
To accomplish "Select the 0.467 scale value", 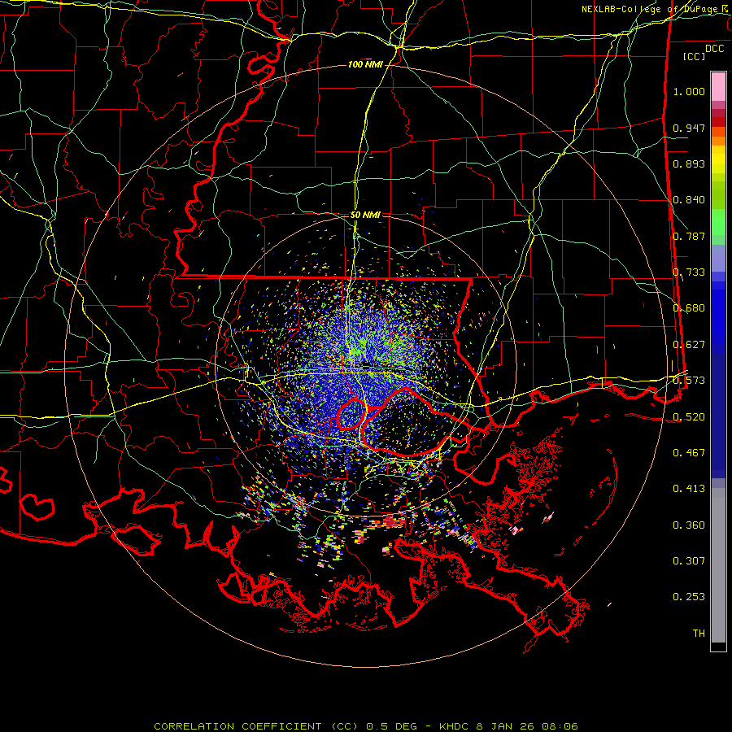I will (689, 452).
